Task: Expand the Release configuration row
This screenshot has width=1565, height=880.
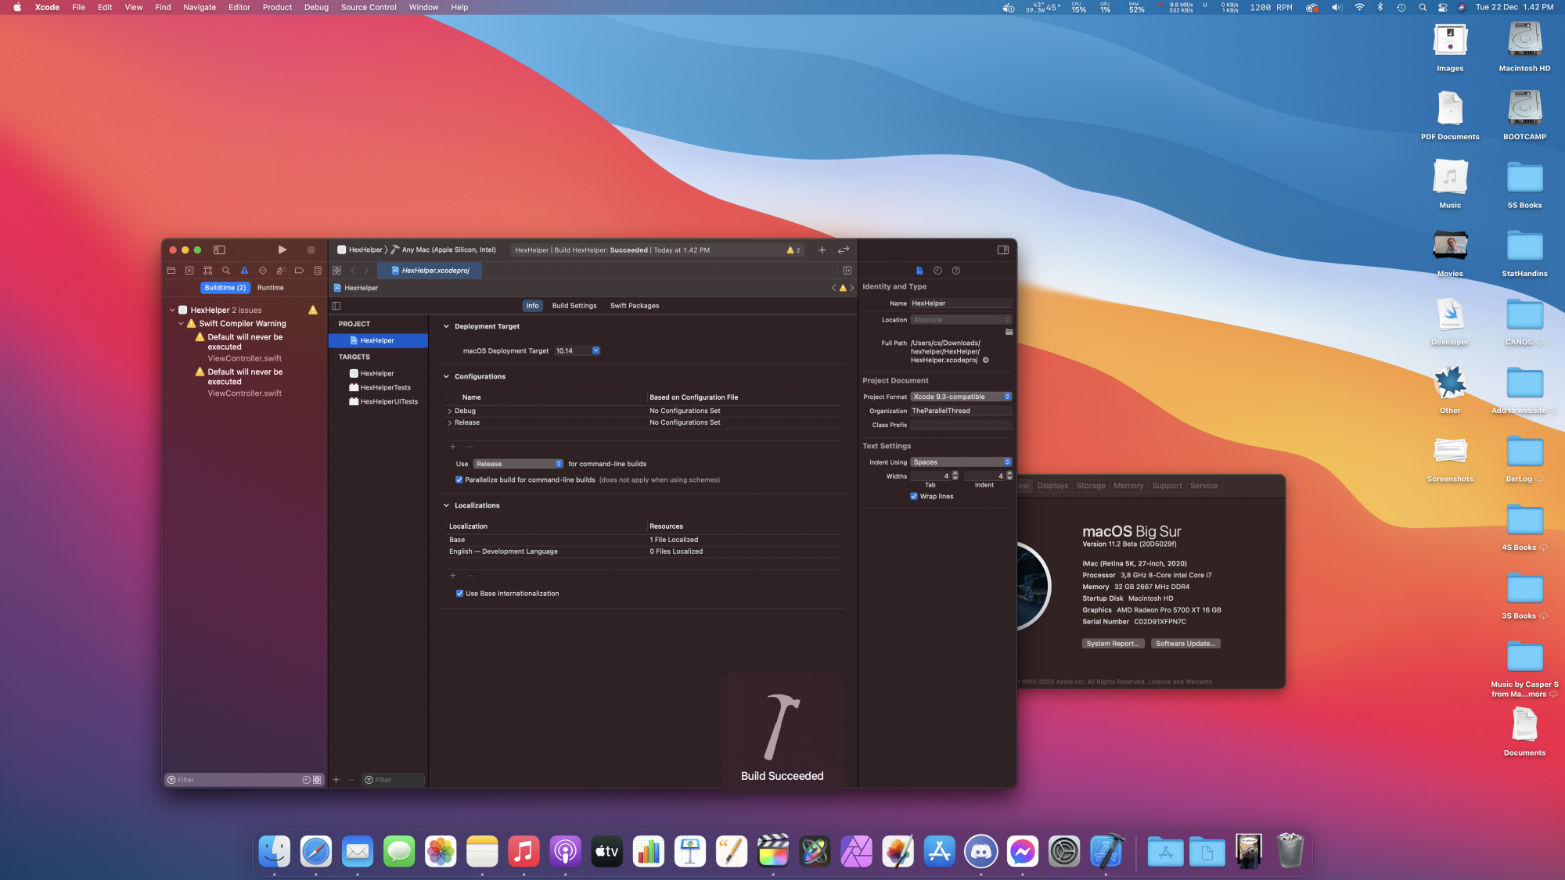Action: point(449,423)
